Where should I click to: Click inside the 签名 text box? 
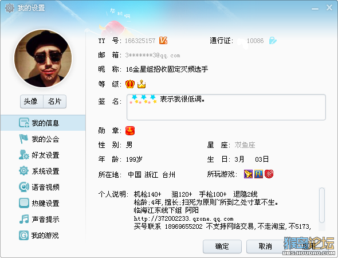[226, 107]
